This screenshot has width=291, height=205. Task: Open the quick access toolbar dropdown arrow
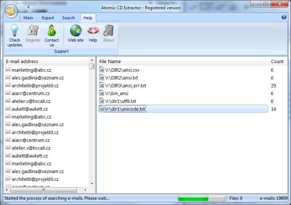click(x=29, y=7)
